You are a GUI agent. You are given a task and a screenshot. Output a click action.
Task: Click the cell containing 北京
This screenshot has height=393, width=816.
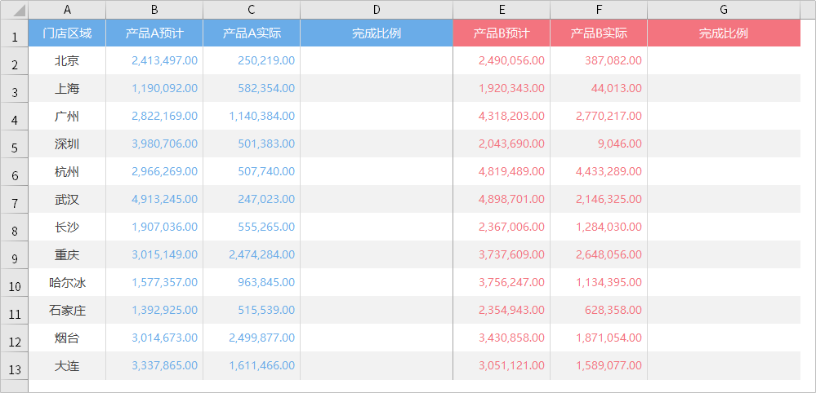point(67,60)
